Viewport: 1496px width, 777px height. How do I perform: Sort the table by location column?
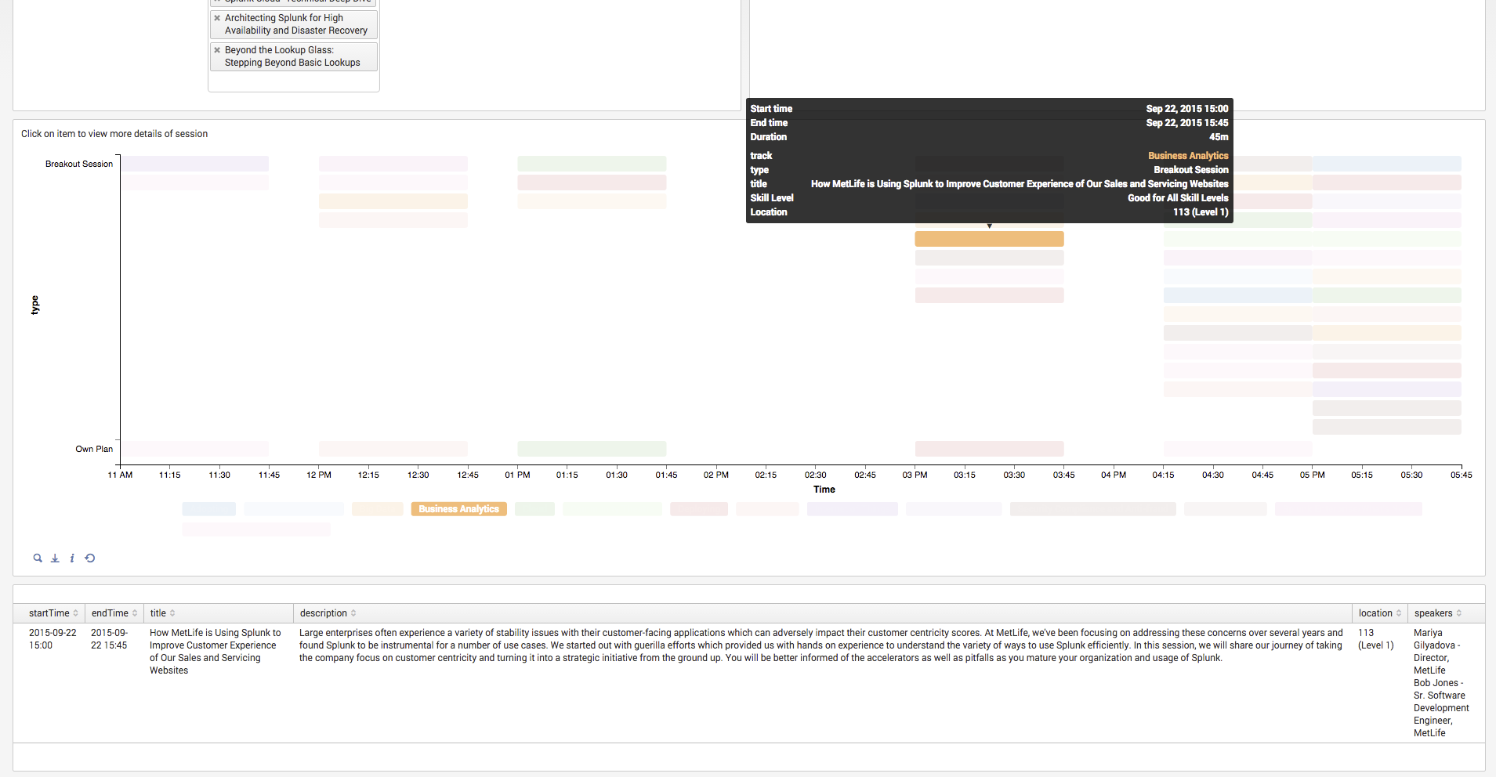(1380, 613)
